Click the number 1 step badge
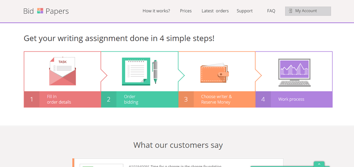The image size is (354, 167). coord(32,99)
